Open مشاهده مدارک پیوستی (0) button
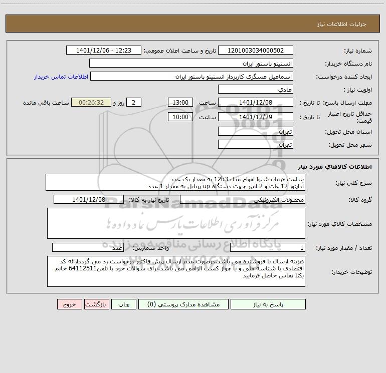This screenshot has height=373, width=386. pos(183,304)
